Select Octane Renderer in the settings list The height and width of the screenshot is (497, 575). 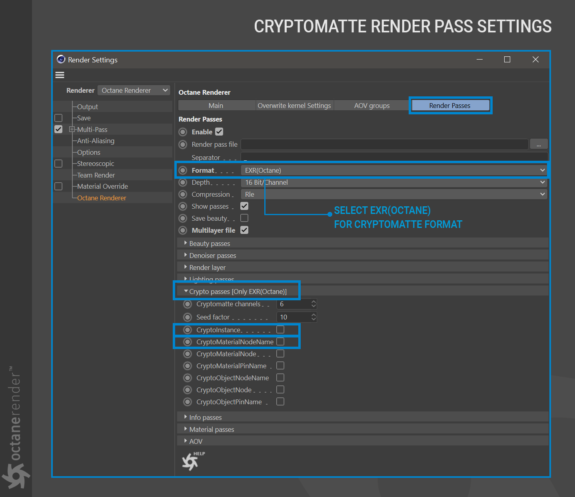click(102, 198)
